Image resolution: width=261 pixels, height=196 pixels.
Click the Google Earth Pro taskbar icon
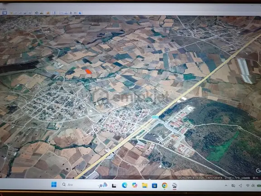pyautogui.click(x=174, y=186)
